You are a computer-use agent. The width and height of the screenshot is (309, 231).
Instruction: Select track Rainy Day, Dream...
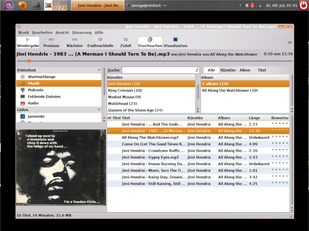click(198, 177)
